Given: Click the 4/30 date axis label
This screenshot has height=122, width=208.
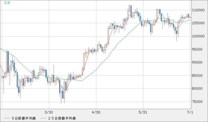Looking at the screenshot, I should (x=96, y=112).
